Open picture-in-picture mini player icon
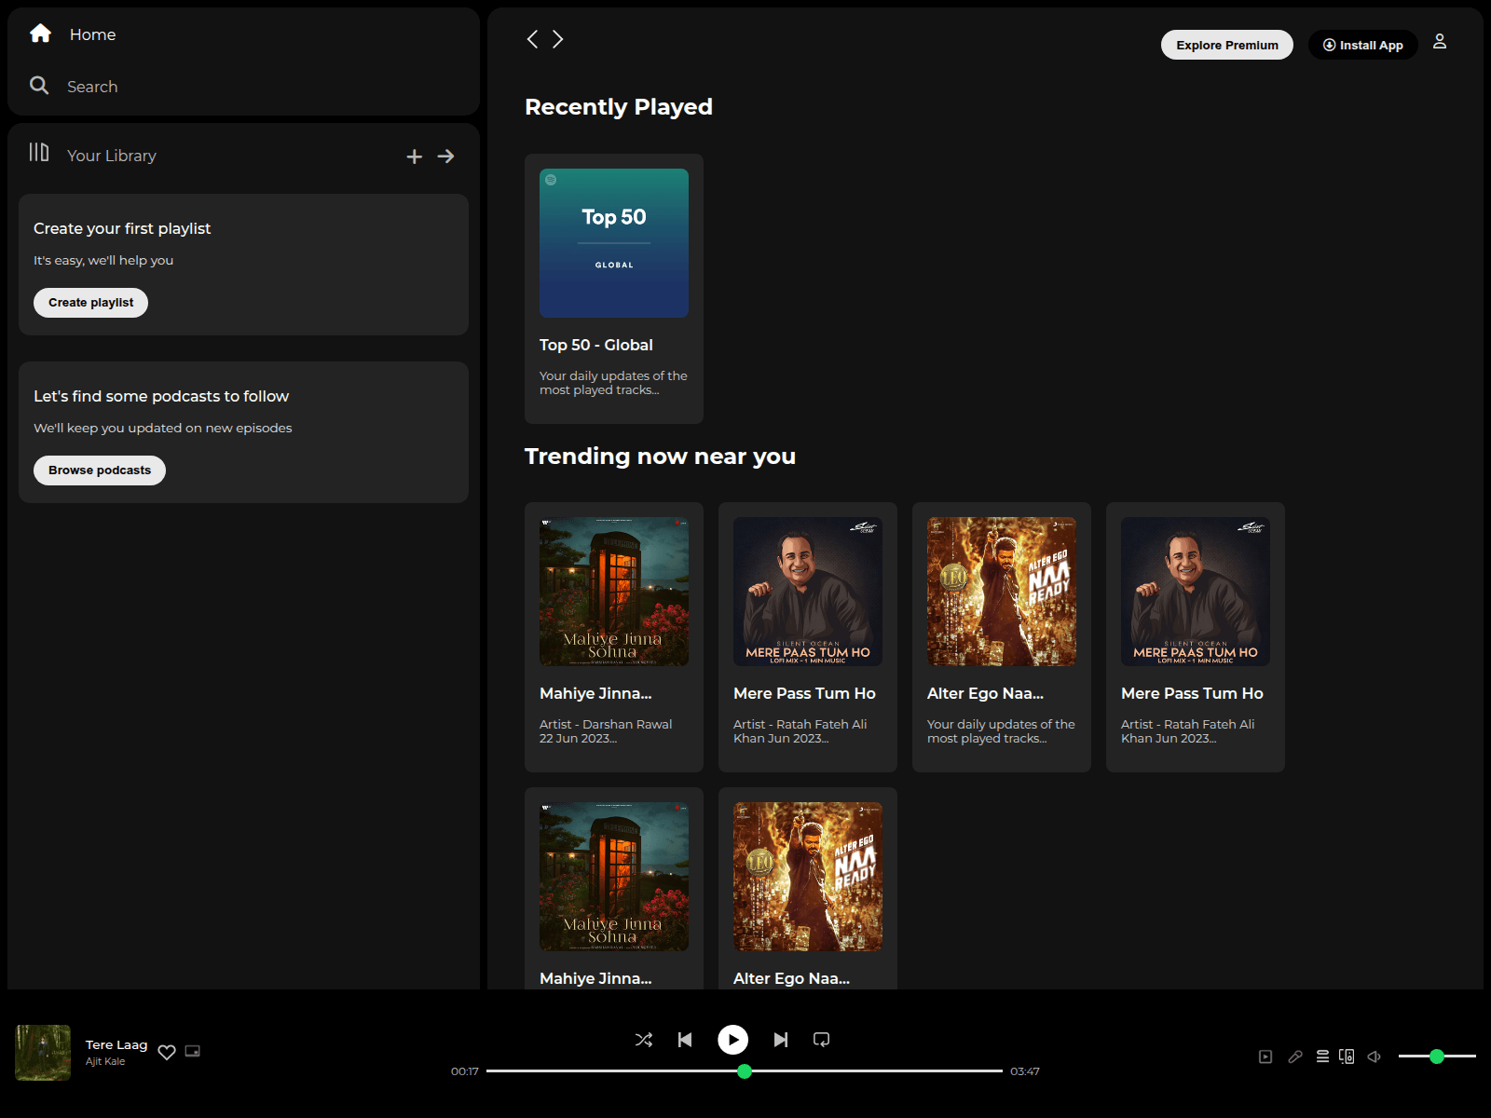The width and height of the screenshot is (1491, 1118). click(193, 1051)
